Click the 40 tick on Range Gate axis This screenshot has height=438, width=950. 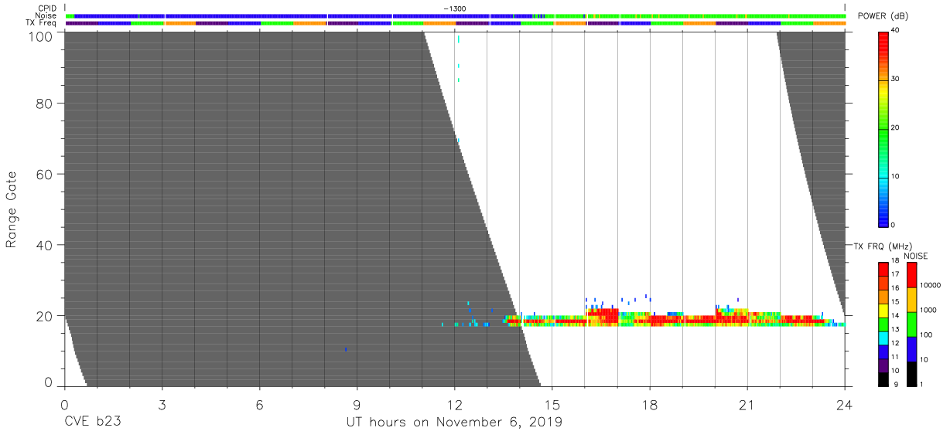coord(43,245)
